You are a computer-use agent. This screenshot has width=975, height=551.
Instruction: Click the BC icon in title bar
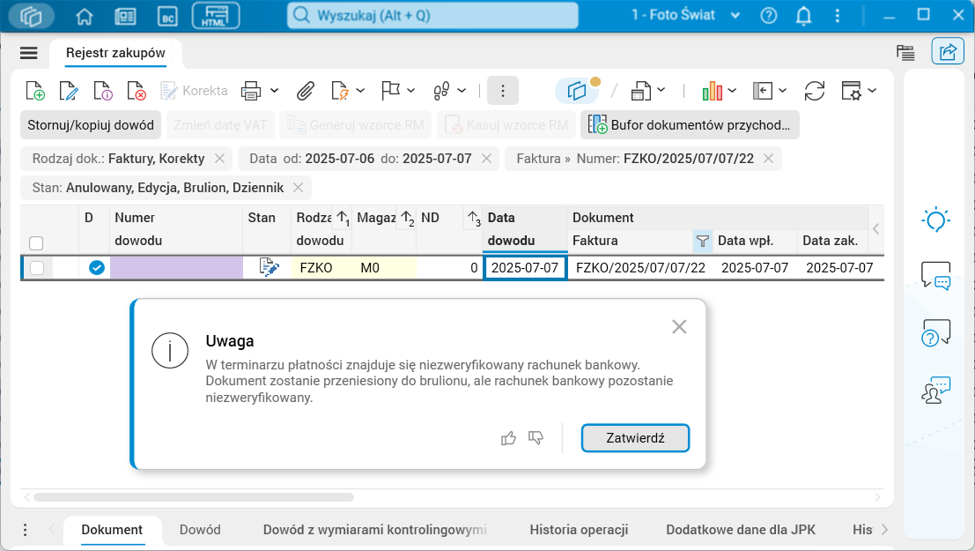pyautogui.click(x=168, y=16)
